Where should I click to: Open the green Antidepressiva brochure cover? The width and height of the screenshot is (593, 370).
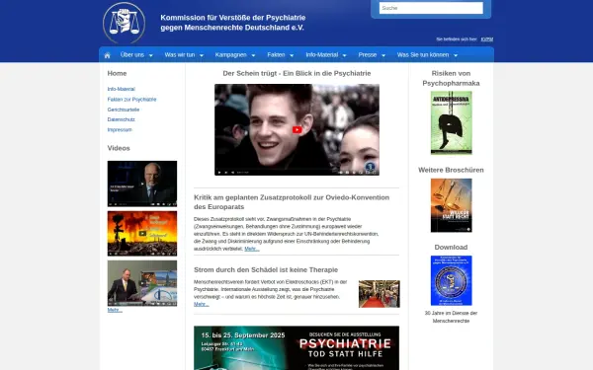click(452, 122)
